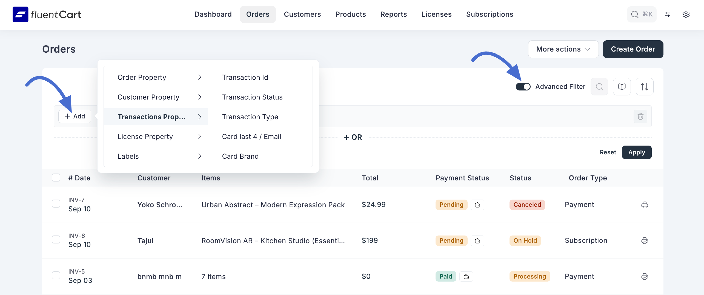The height and width of the screenshot is (295, 704).
Task: Open payment icon beside INV-6 Pending badge
Action: [x=477, y=241]
